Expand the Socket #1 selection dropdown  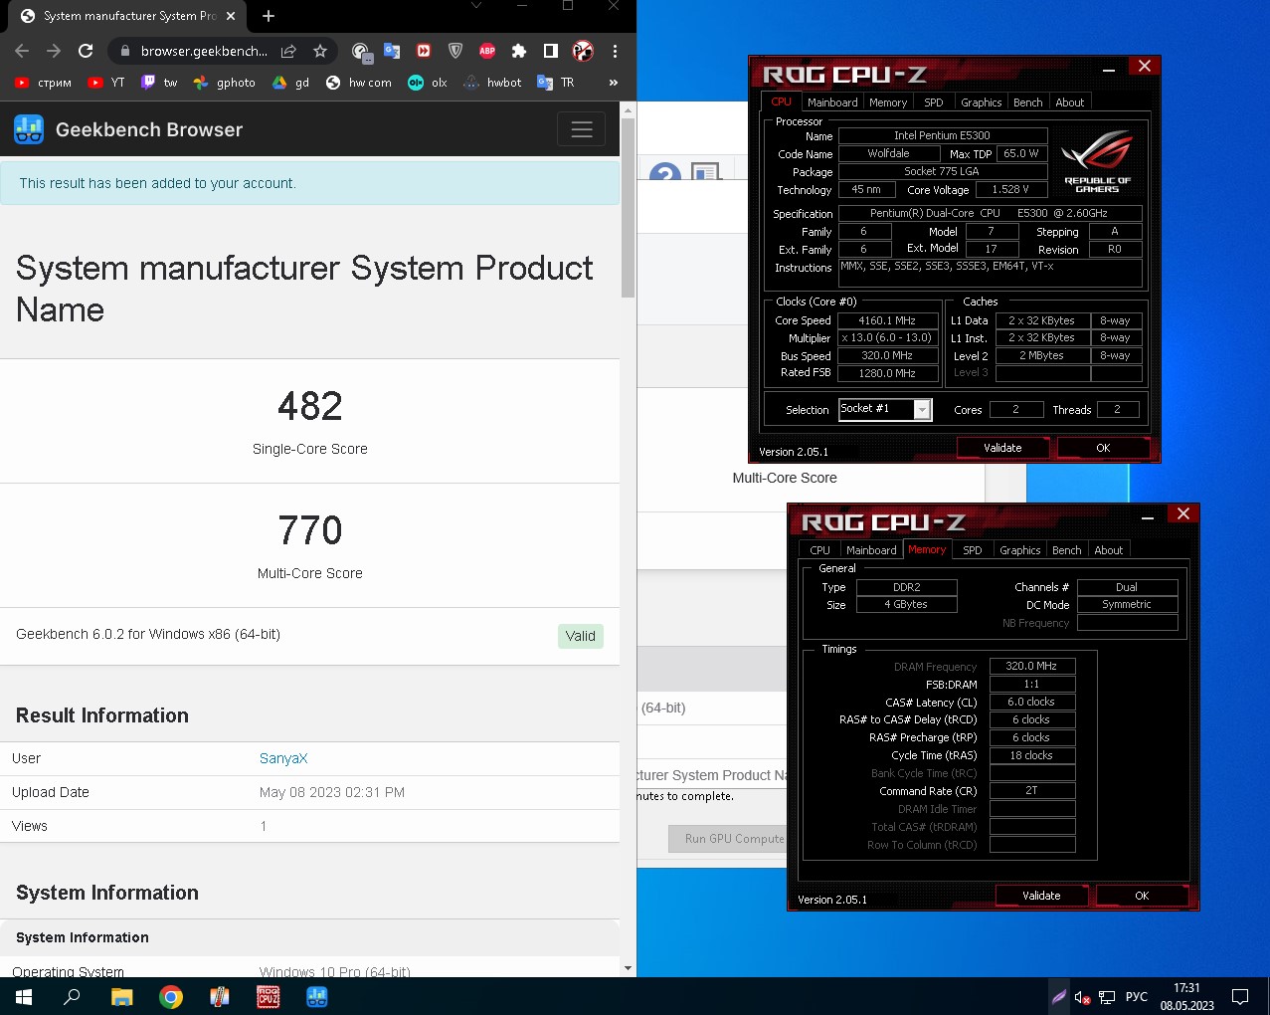click(x=922, y=410)
